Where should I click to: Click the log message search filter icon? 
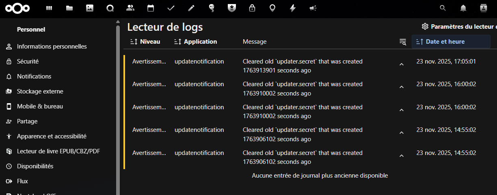(x=402, y=42)
